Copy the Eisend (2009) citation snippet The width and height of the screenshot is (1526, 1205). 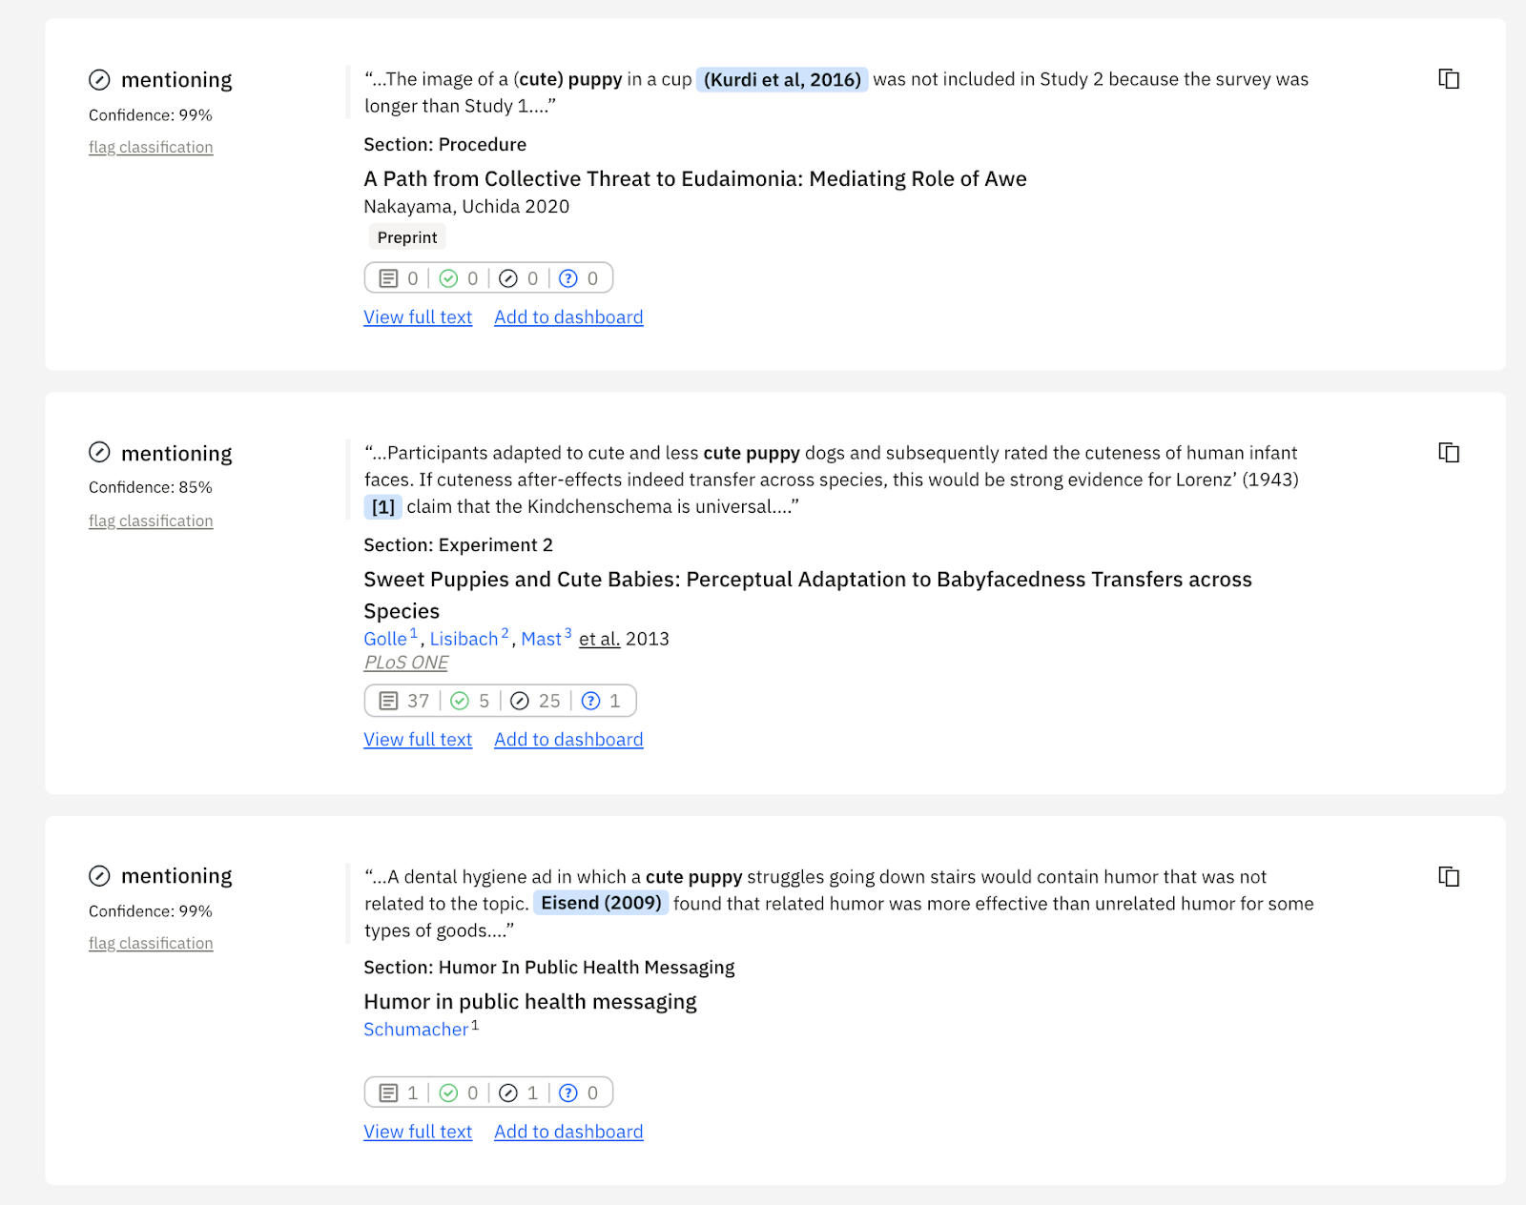pos(1449,876)
